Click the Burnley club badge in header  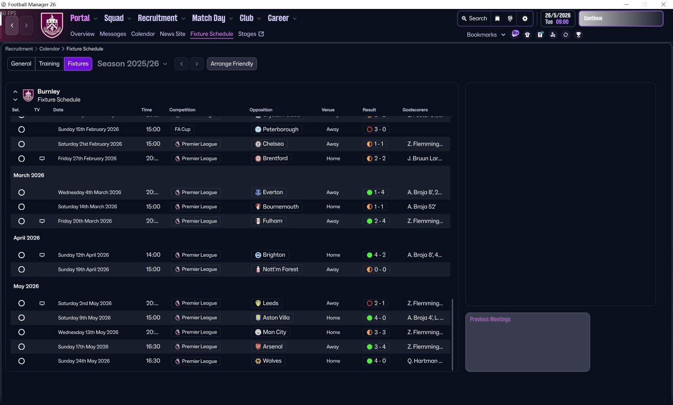[x=52, y=25]
